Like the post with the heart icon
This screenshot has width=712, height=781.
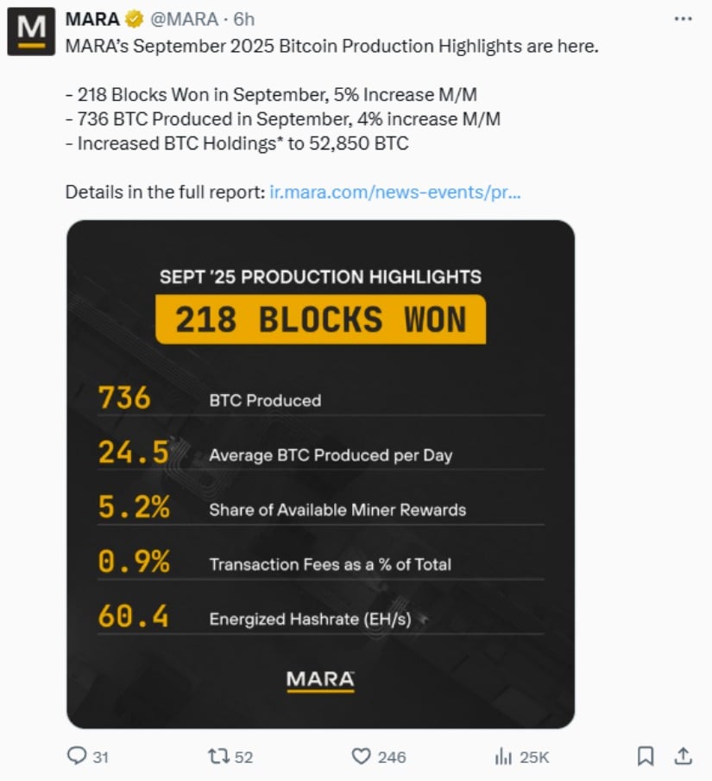click(x=361, y=756)
